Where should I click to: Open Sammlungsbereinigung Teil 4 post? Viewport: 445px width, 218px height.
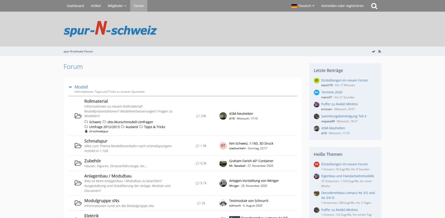coord(344,116)
